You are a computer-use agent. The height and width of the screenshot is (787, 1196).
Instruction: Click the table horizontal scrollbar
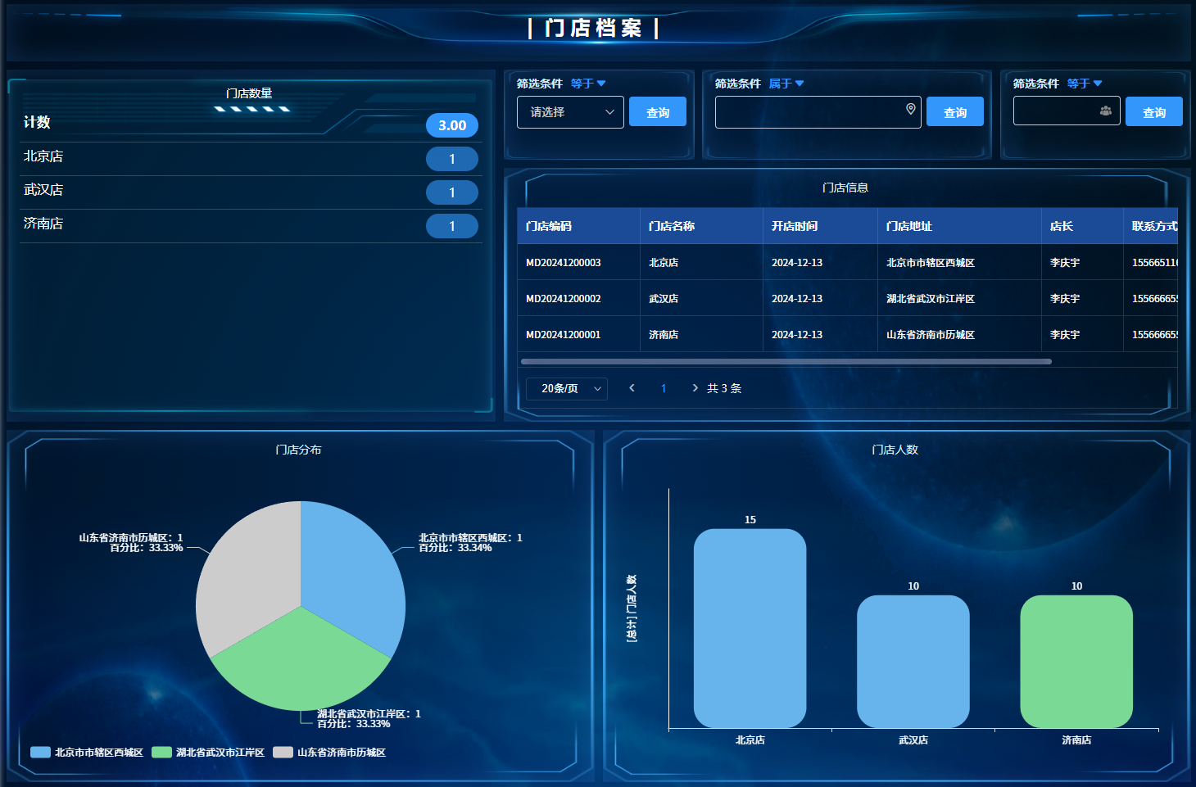786,361
